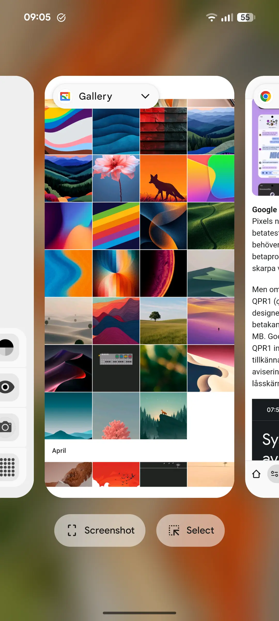Image resolution: width=279 pixels, height=621 pixels.
Task: Open the purple desert dunes thumbnail
Action: [x=211, y=321]
